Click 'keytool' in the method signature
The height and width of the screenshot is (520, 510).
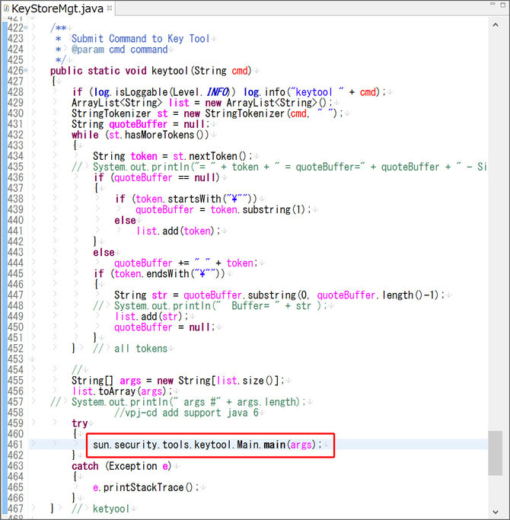[170, 71]
